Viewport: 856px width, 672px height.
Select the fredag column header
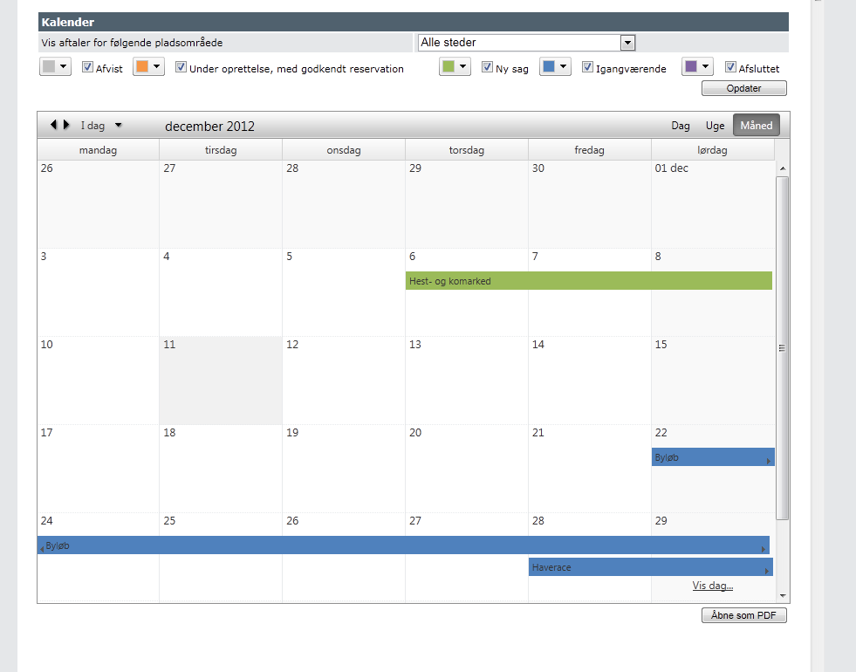(x=589, y=149)
